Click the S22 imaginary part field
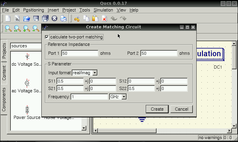Screen dimensions: 238x142 [174, 88]
